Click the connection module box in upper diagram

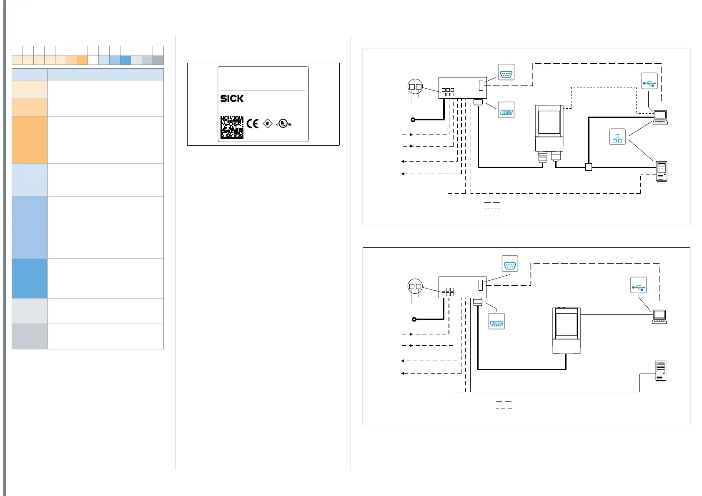click(x=462, y=88)
